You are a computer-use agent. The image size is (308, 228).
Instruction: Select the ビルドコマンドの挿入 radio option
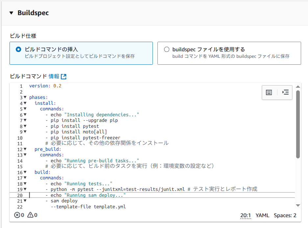coord(18,49)
